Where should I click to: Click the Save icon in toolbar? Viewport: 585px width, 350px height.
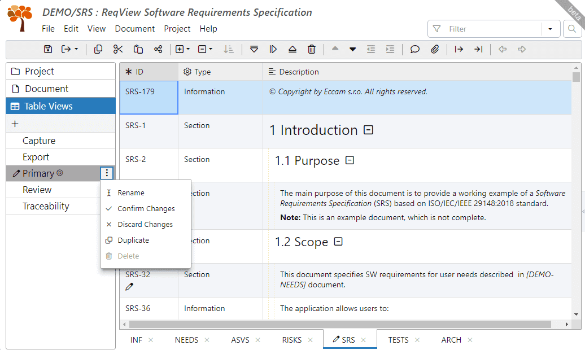[48, 49]
